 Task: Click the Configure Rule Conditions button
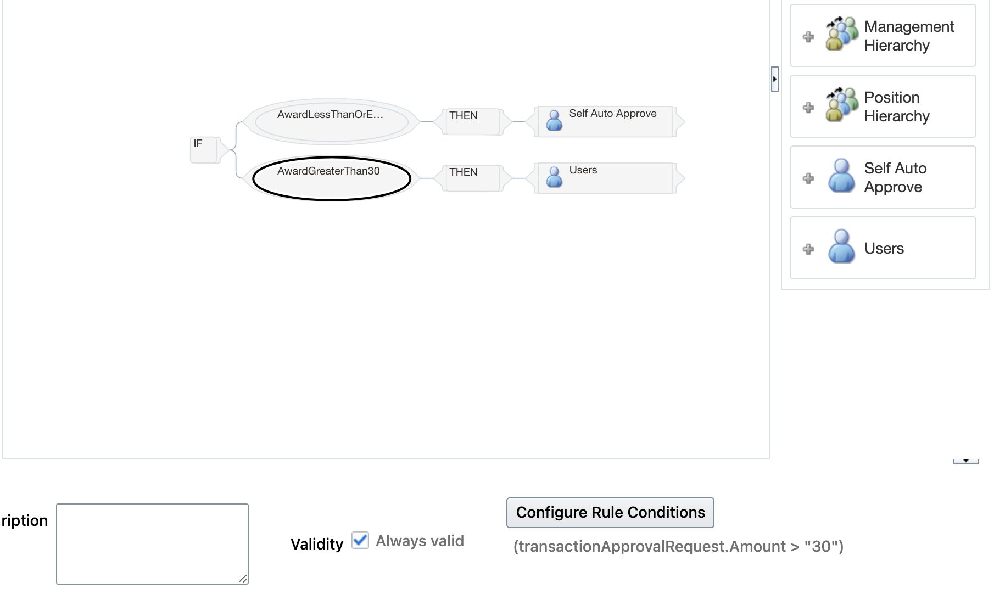tap(610, 513)
